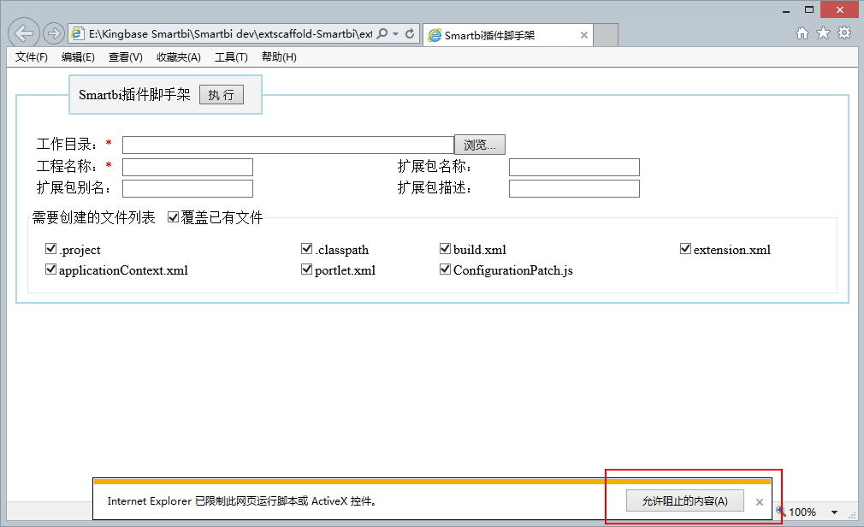The height and width of the screenshot is (527, 864).
Task: Toggle the 覆盖已有文件 checkbox
Action: pyautogui.click(x=173, y=217)
